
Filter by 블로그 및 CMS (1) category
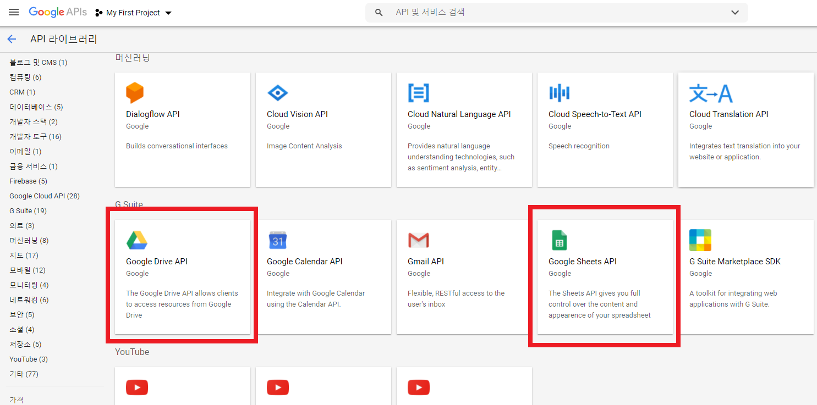pos(39,63)
